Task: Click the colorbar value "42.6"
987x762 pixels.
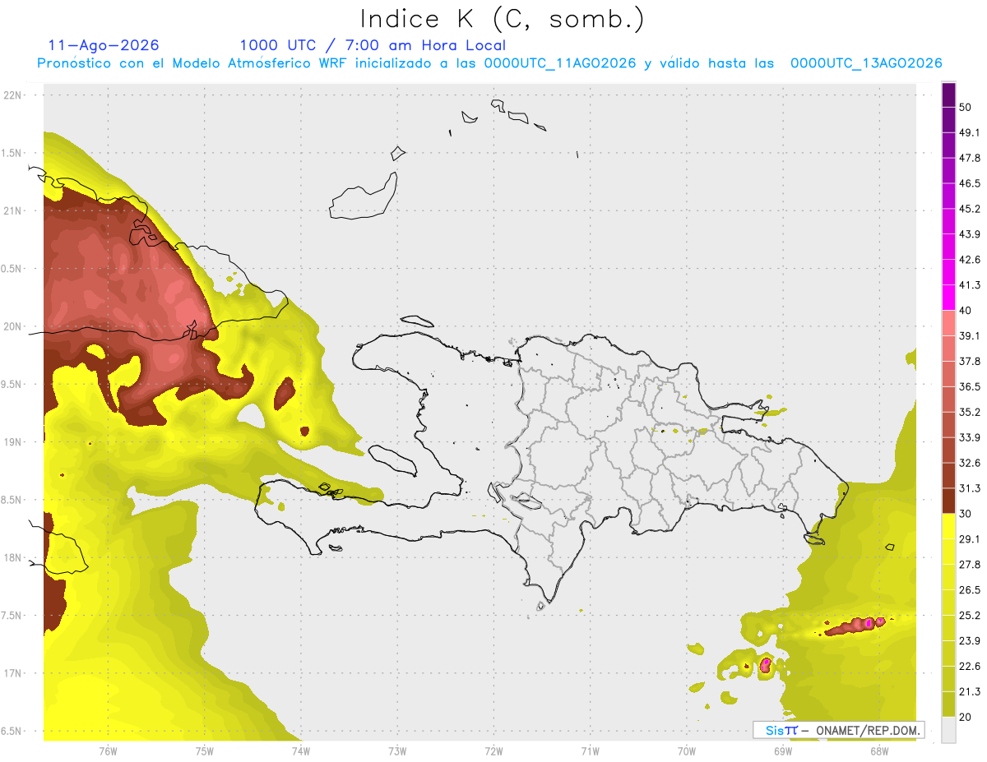Action: [x=970, y=260]
